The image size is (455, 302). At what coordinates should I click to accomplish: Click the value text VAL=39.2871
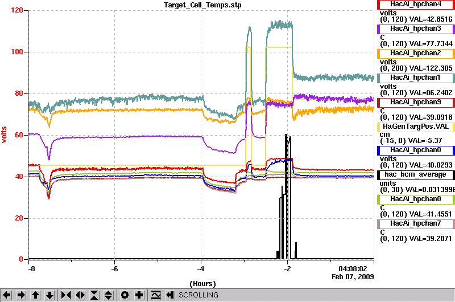(431, 239)
